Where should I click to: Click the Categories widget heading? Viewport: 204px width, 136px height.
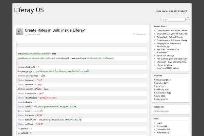click(159, 107)
